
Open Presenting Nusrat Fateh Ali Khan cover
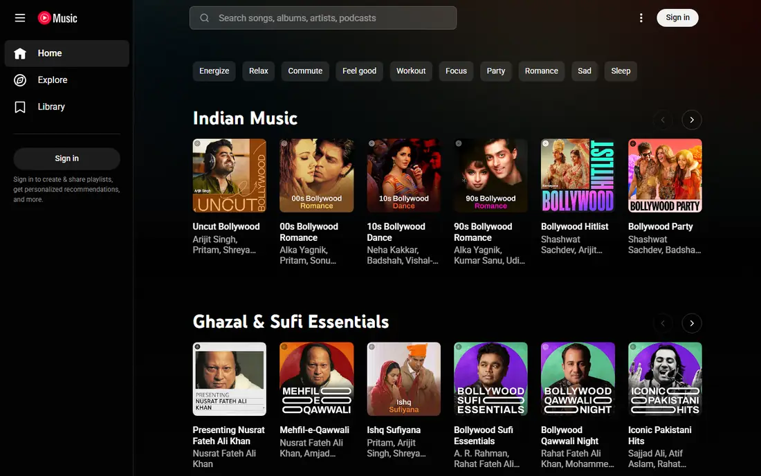(230, 379)
